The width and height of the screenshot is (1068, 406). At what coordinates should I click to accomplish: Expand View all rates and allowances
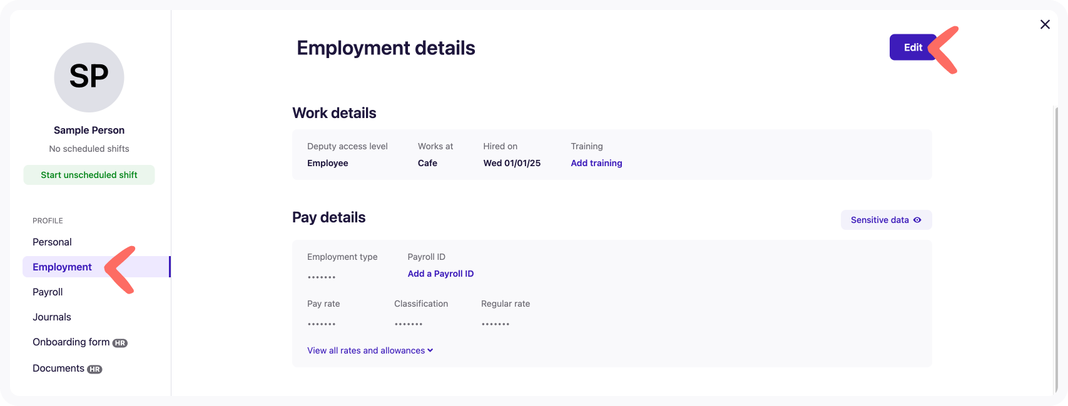point(370,350)
